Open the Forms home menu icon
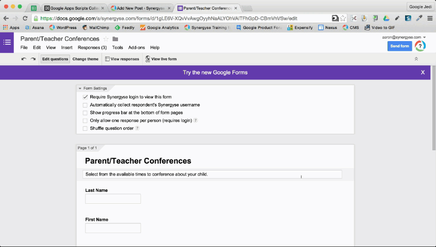Viewport: 436px width, 247px height. [7, 42]
